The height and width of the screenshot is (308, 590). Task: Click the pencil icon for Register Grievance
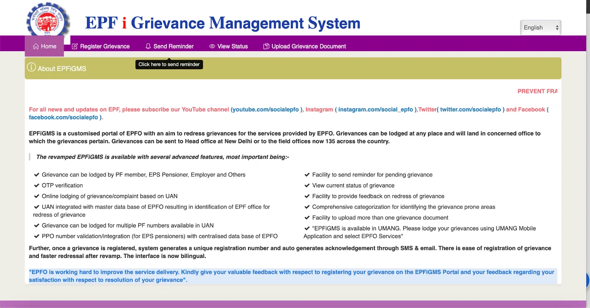click(x=75, y=46)
